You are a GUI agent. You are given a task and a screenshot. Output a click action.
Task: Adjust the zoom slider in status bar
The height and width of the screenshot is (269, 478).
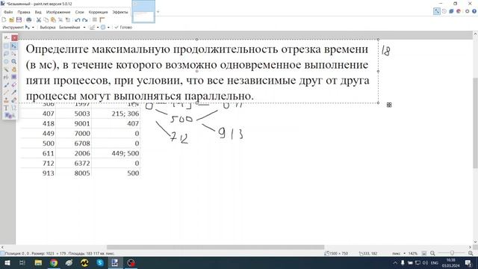point(452,253)
